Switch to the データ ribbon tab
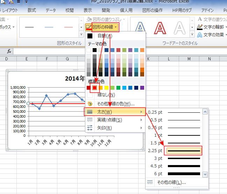This screenshot has width=227, height=194. pyautogui.click(x=51, y=10)
